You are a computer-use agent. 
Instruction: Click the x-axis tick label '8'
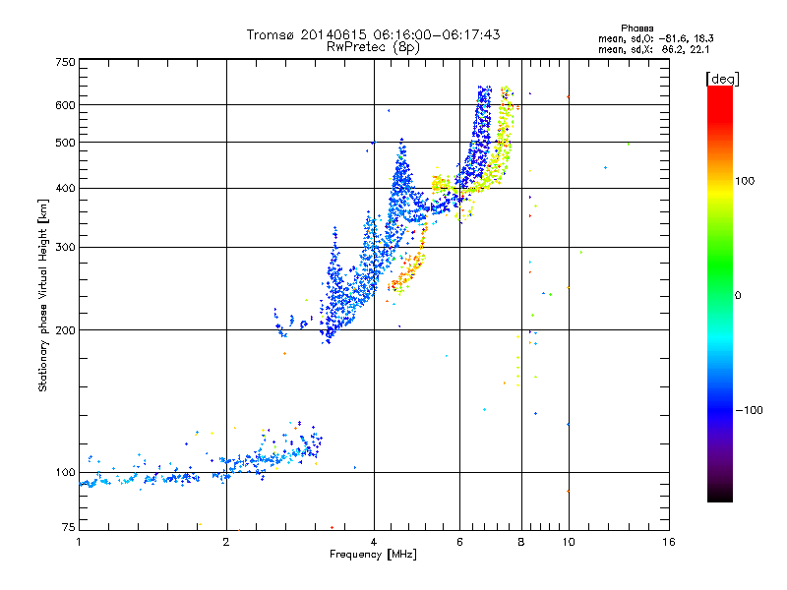coord(521,542)
